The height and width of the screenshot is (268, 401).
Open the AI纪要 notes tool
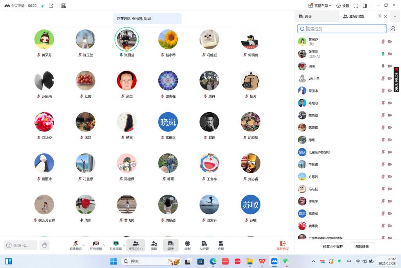pyautogui.click(x=204, y=245)
